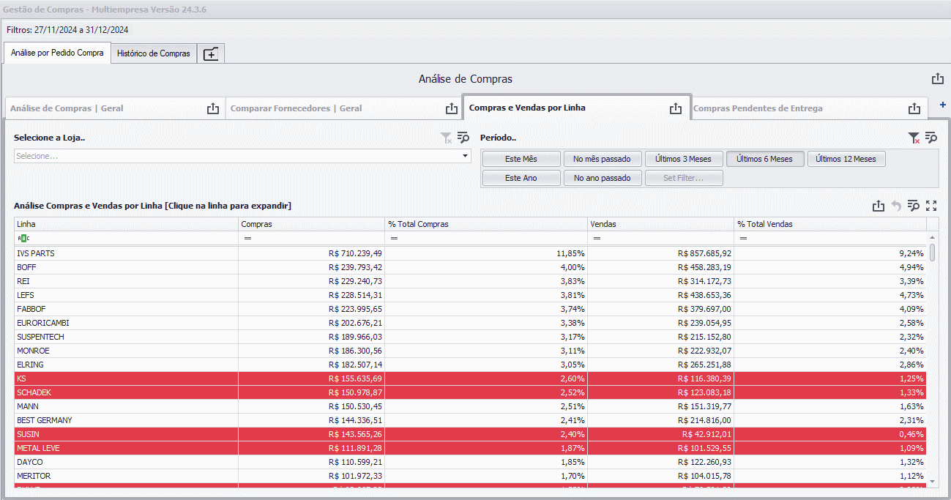Select the Últimos 12 Meses period
Screen dimensions: 951x500
[846, 159]
